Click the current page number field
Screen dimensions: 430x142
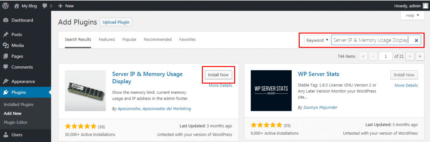pos(386,56)
